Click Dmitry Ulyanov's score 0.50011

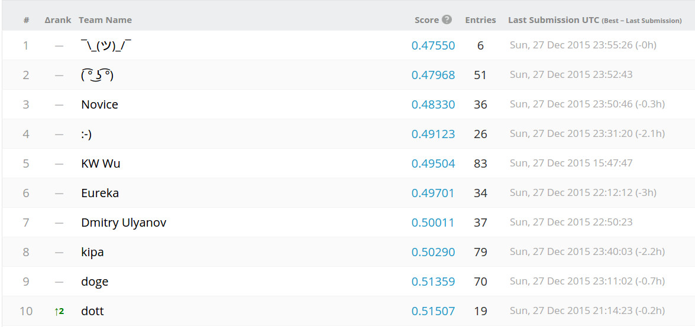[x=433, y=223]
